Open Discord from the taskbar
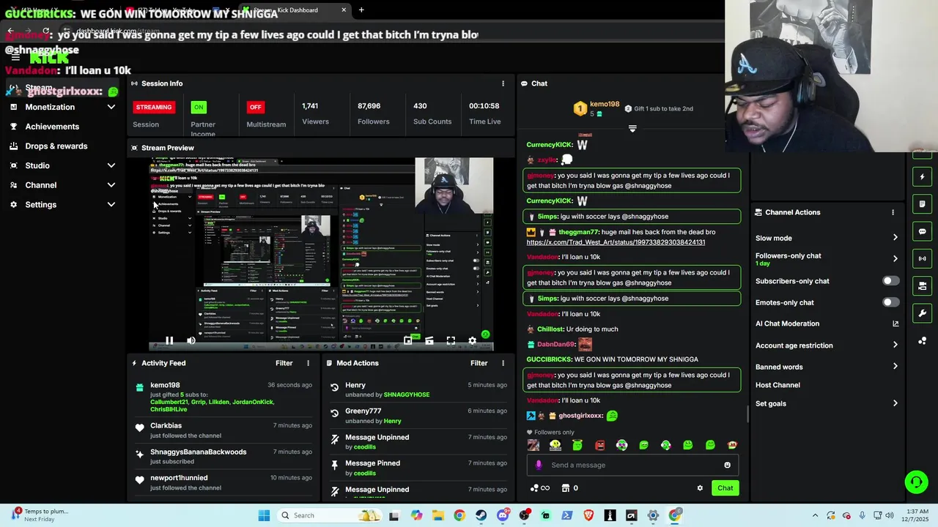This screenshot has width=938, height=527. pyautogui.click(x=502, y=515)
